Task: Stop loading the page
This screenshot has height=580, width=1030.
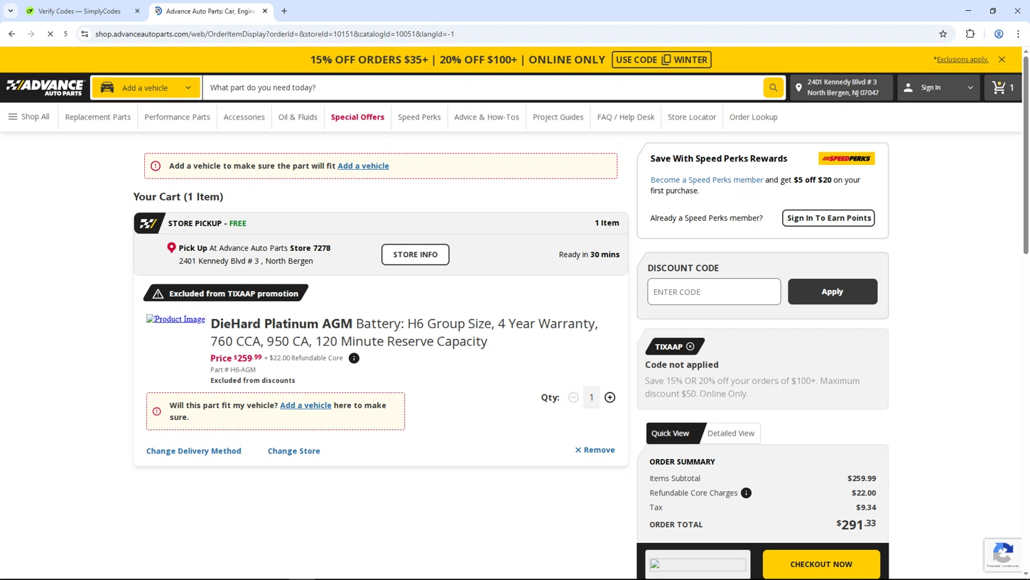Action: [50, 34]
